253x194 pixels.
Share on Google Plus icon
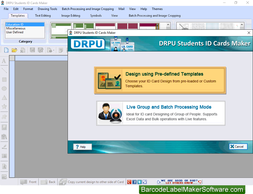(x=129, y=182)
